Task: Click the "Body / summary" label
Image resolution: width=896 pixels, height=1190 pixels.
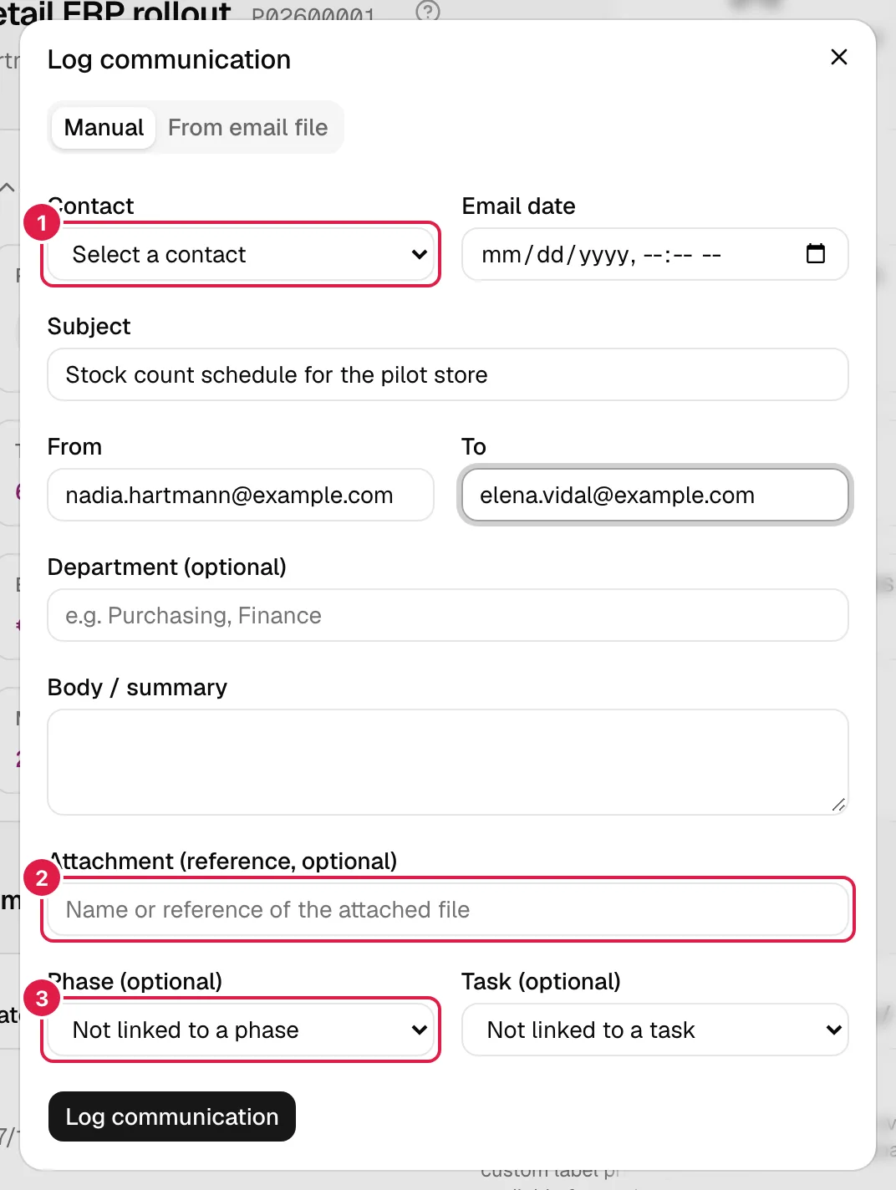Action: coord(137,687)
